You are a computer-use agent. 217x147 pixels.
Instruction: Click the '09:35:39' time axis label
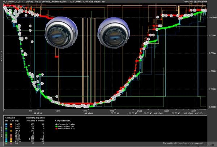click(38, 113)
